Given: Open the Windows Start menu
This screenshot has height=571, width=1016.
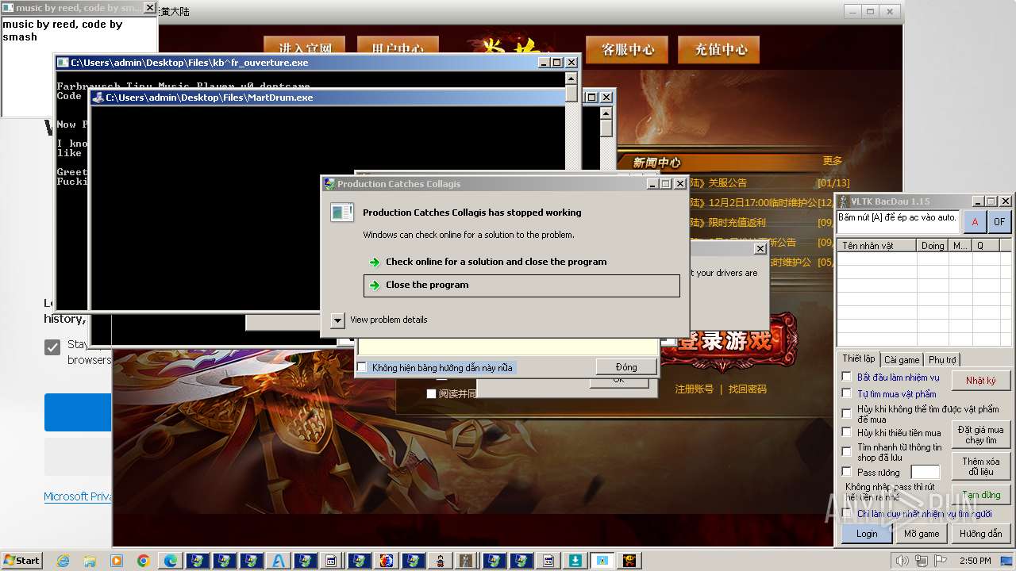Looking at the screenshot, I should click(x=22, y=561).
